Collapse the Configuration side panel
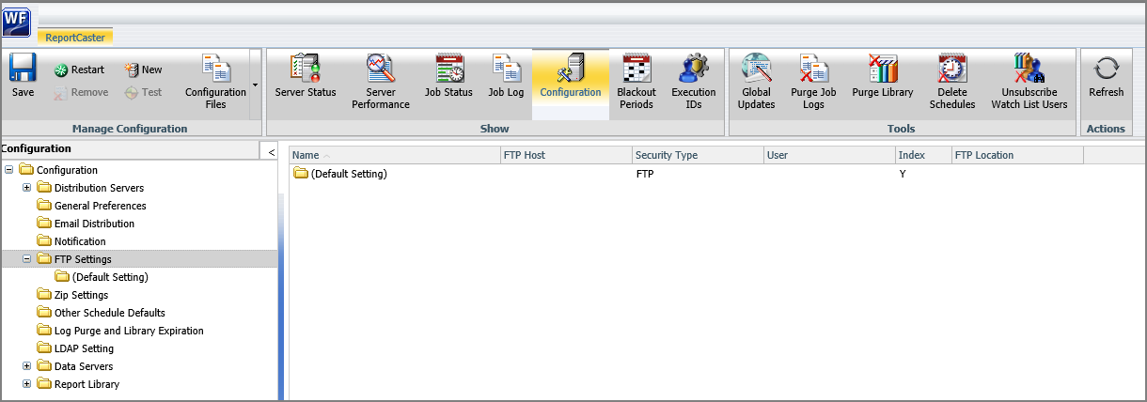Image resolution: width=1147 pixels, height=402 pixels. (271, 150)
